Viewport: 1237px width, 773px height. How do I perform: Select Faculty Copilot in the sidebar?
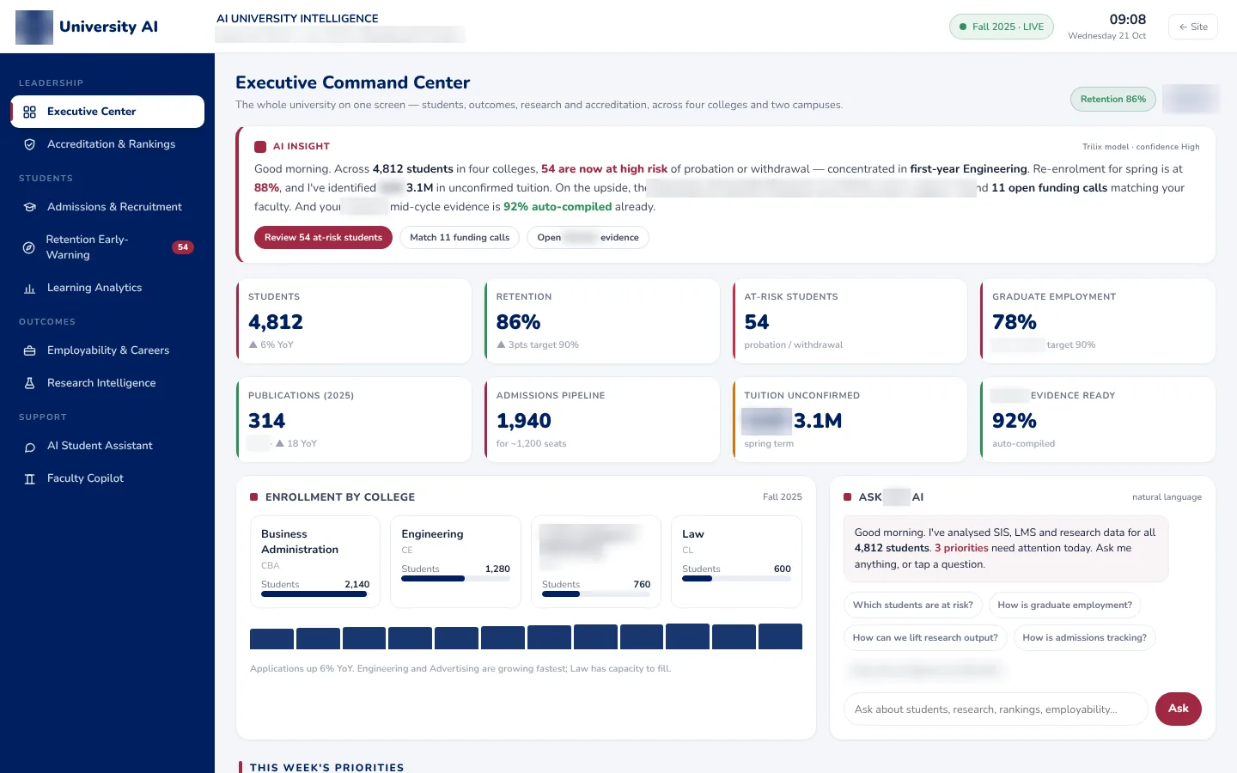pos(107,478)
